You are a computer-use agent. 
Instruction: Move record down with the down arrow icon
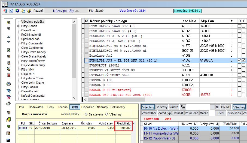[8, 42]
